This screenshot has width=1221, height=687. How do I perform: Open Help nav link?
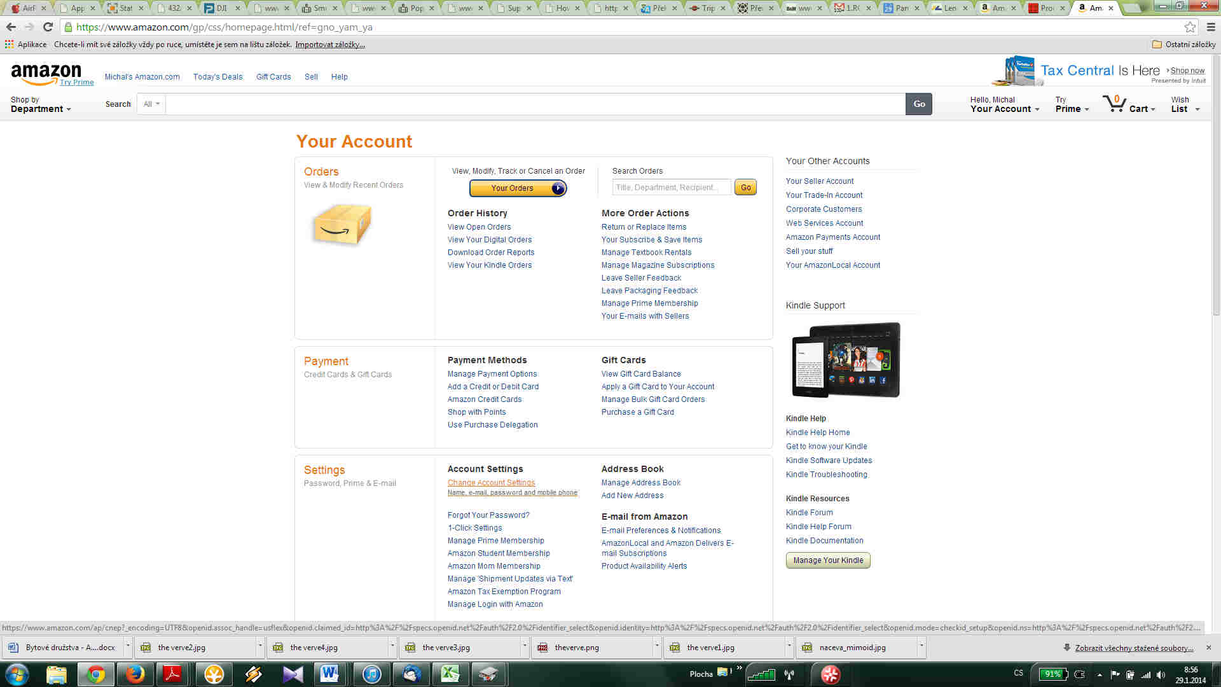tap(339, 77)
